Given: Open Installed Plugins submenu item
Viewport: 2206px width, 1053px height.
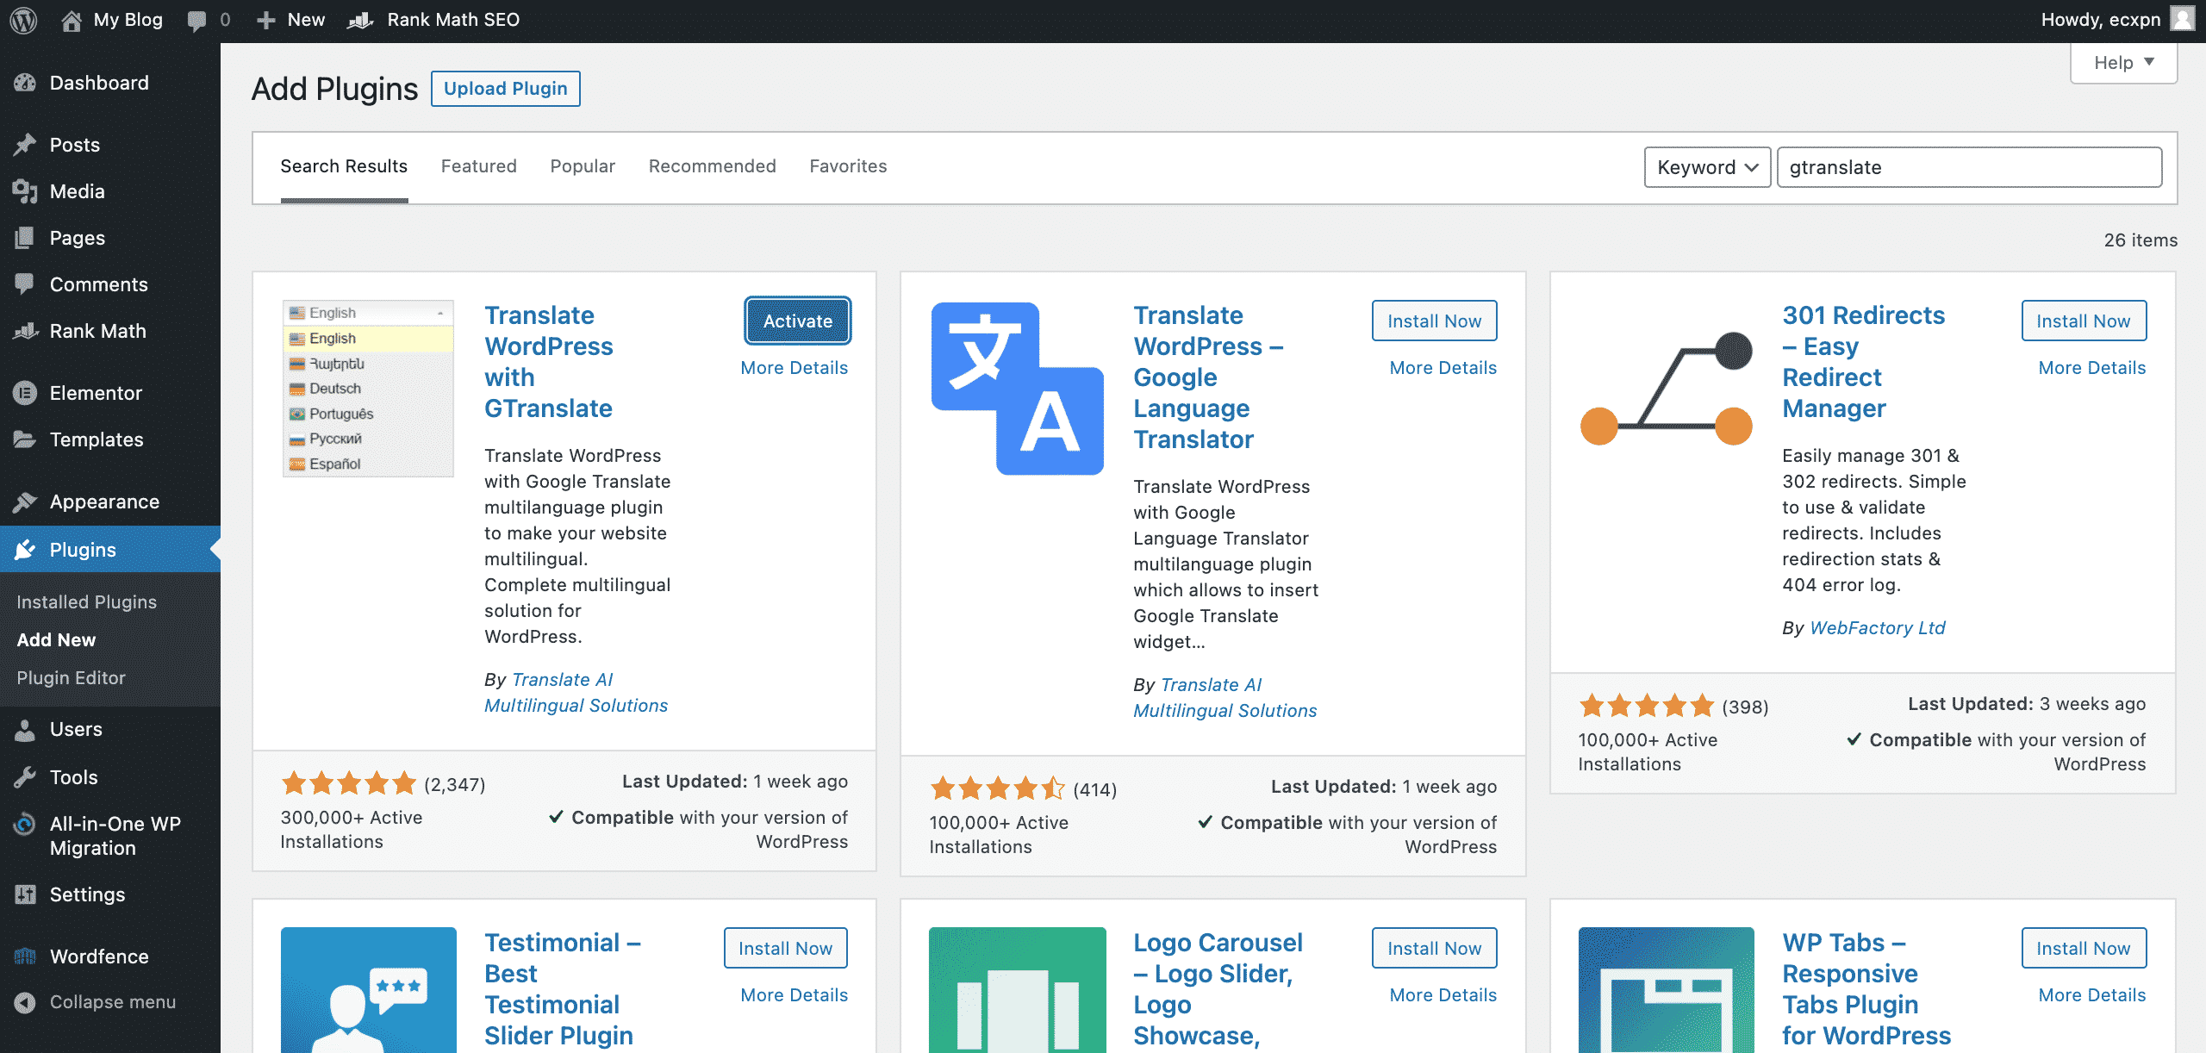Looking at the screenshot, I should point(87,602).
